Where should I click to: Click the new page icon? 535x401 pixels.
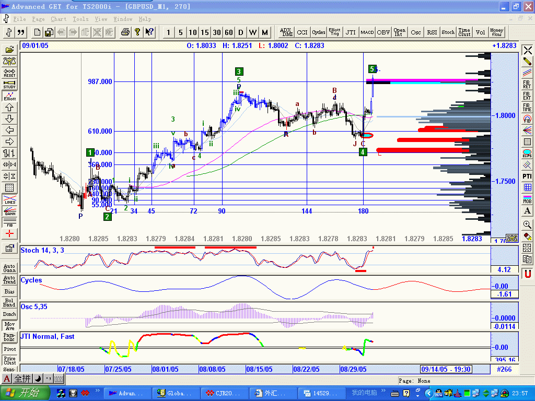37,32
